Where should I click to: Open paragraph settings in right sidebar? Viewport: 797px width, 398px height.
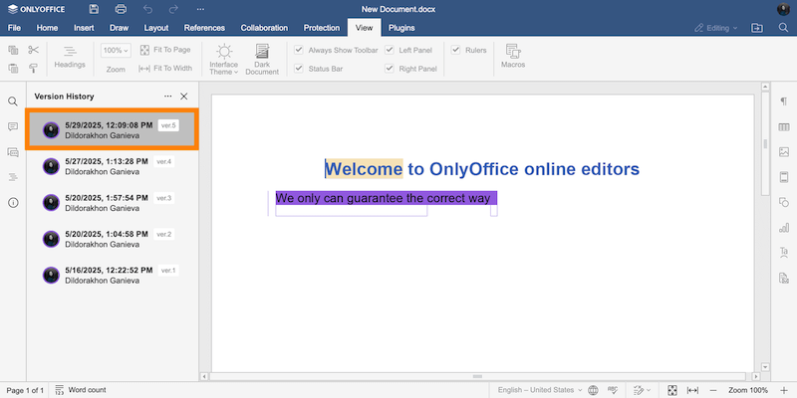[784, 101]
